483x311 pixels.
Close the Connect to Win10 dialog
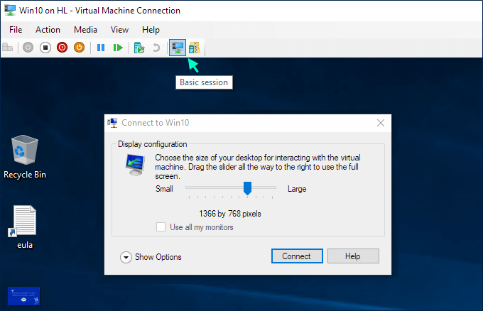pos(381,123)
